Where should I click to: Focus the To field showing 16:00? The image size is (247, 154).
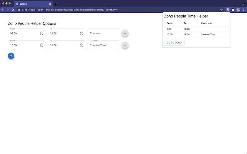point(66,45)
